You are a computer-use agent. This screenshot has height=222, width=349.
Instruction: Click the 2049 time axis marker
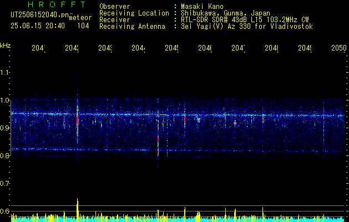click(x=305, y=48)
